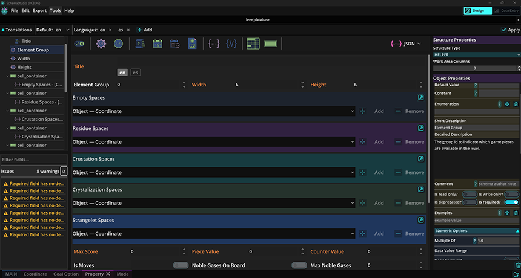Open the Crustation Spaces pop-out icon
Image resolution: width=521 pixels, height=278 pixels.
pyautogui.click(x=420, y=159)
